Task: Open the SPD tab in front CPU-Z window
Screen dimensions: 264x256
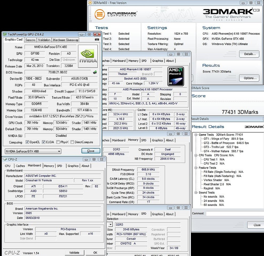Action: pos(60,166)
